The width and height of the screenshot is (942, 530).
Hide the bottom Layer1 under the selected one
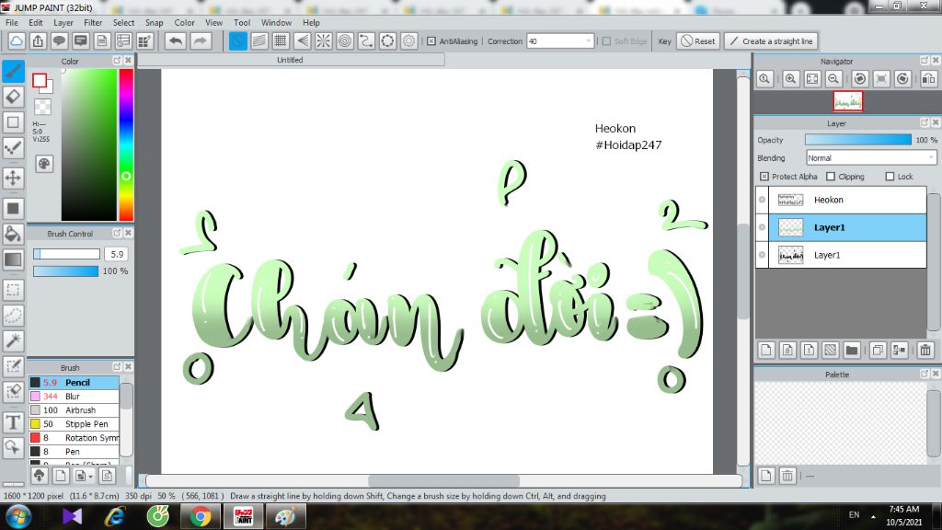pyautogui.click(x=762, y=255)
